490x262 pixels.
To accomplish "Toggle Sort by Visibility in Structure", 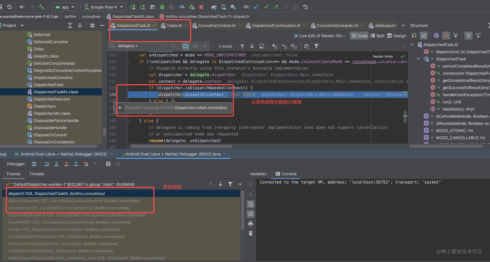I will click(414, 36).
